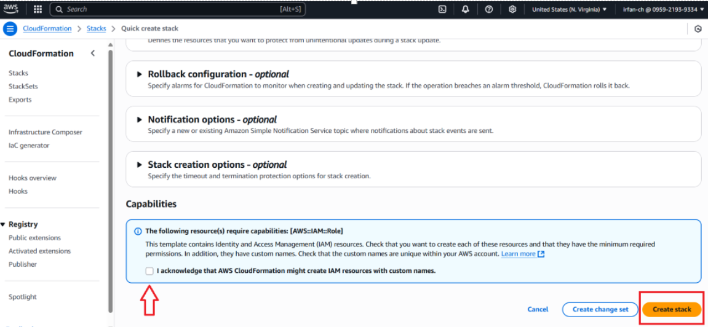Focus the top Search input field
The width and height of the screenshot is (708, 327).
(177, 9)
